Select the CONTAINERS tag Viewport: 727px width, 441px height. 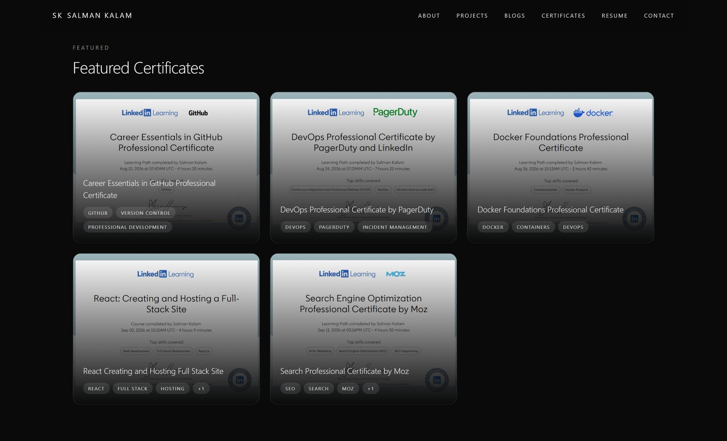pos(533,227)
